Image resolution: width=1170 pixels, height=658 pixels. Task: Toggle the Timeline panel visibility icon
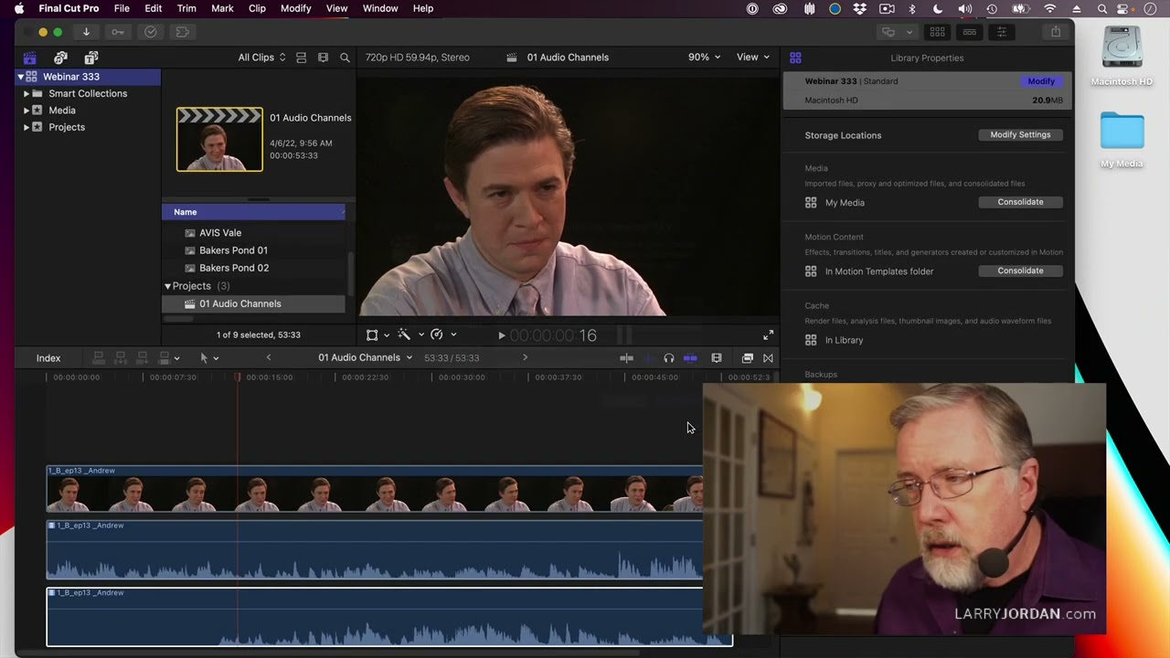click(x=969, y=32)
